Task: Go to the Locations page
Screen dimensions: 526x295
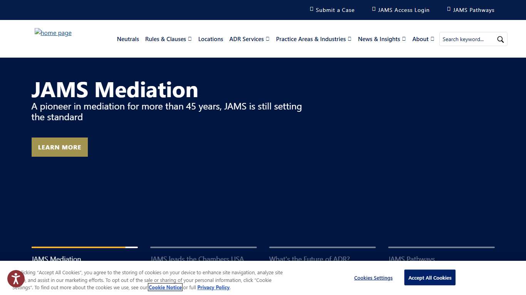Action: 211,39
